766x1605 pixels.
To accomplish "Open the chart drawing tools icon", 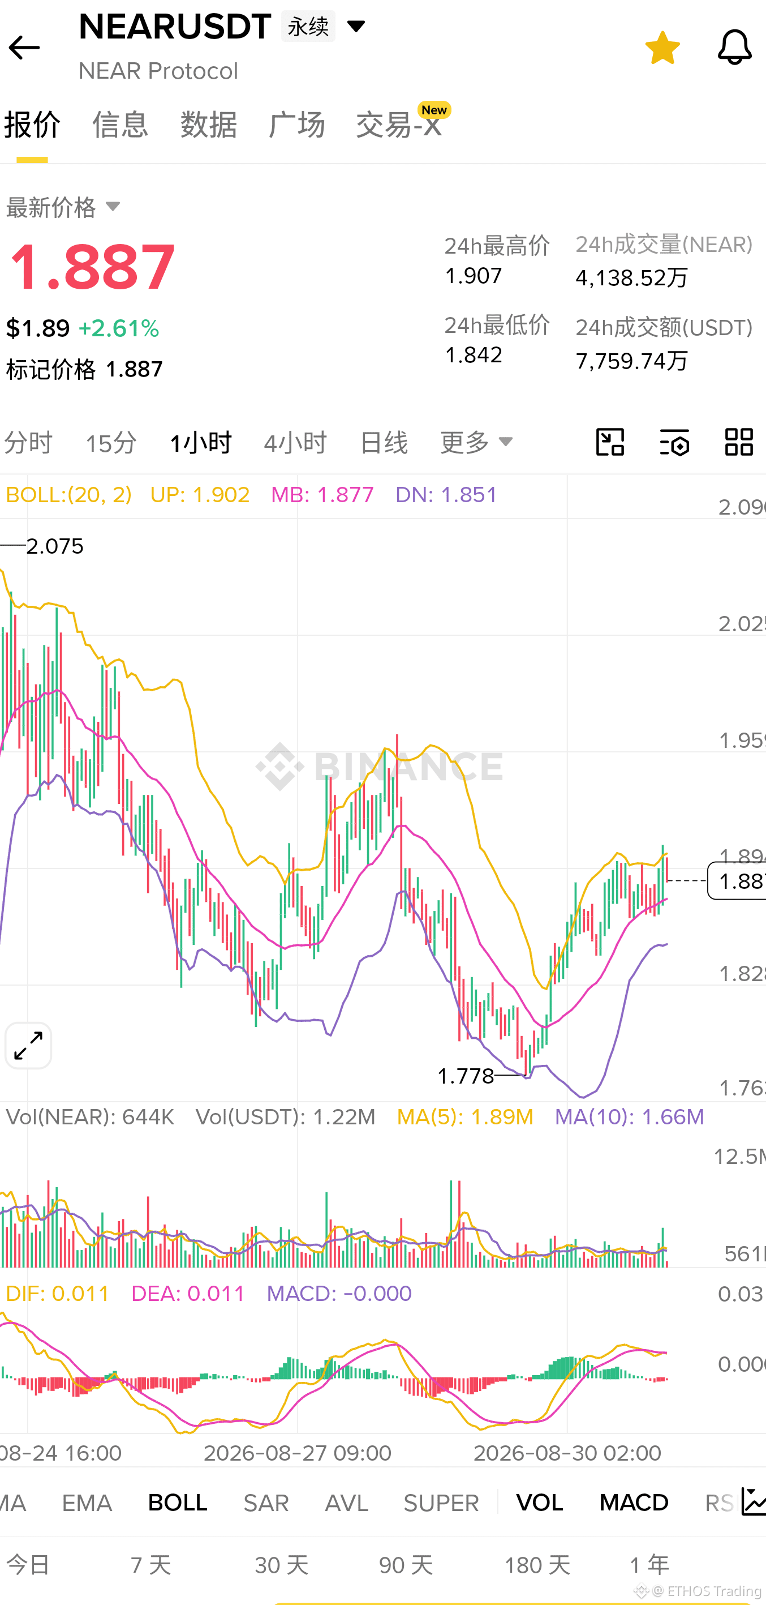I will tap(610, 442).
